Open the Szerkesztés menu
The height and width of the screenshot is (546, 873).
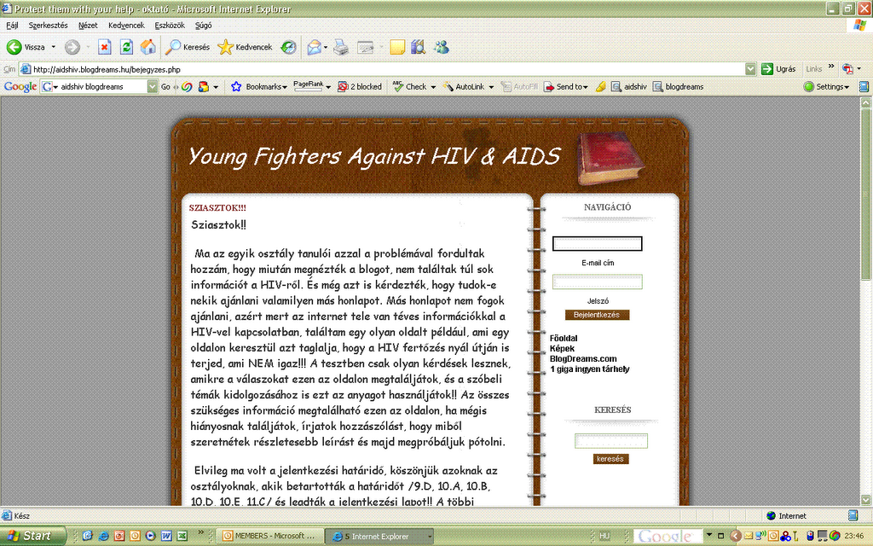(x=48, y=26)
